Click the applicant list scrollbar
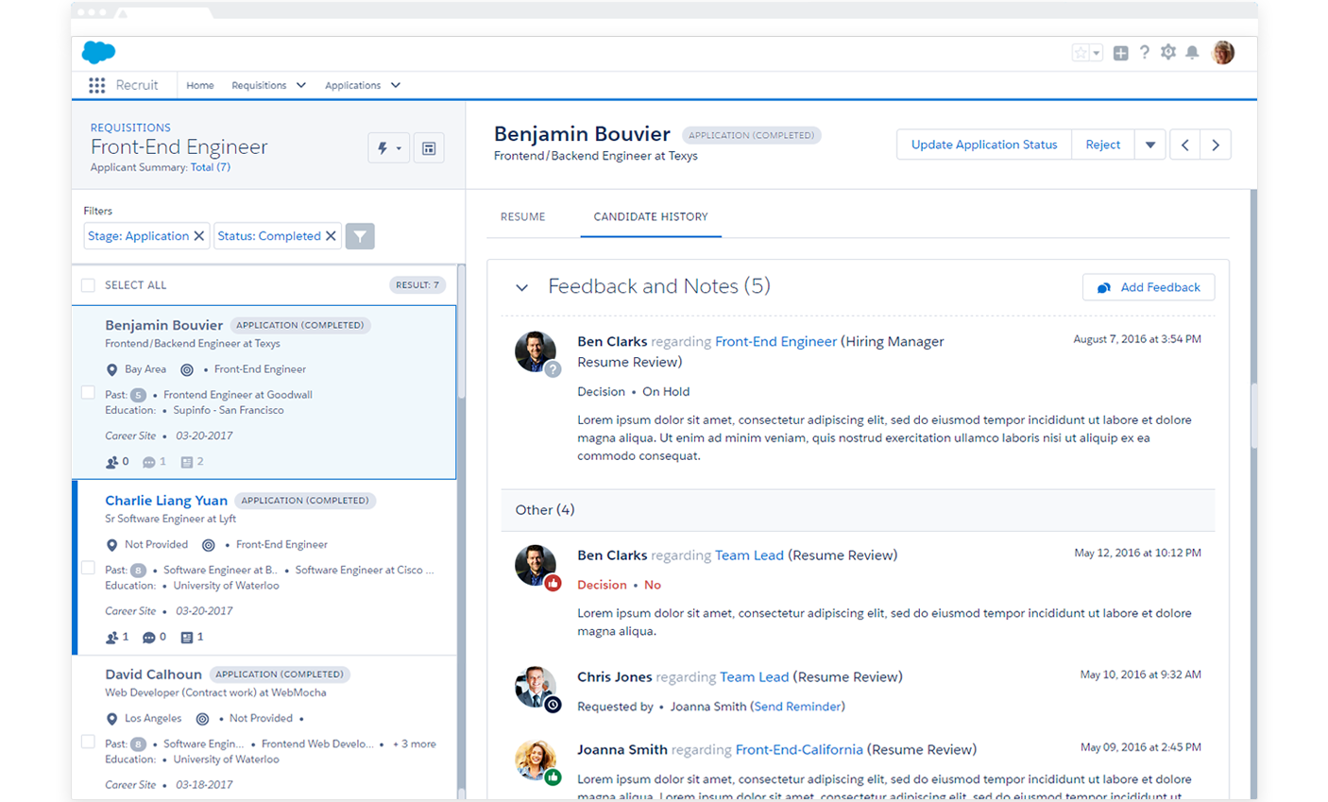 click(x=461, y=331)
